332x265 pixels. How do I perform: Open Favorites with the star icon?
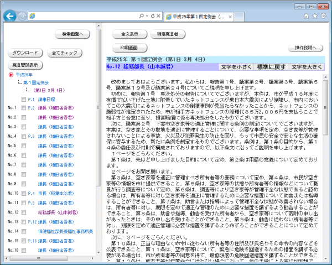click(x=315, y=16)
